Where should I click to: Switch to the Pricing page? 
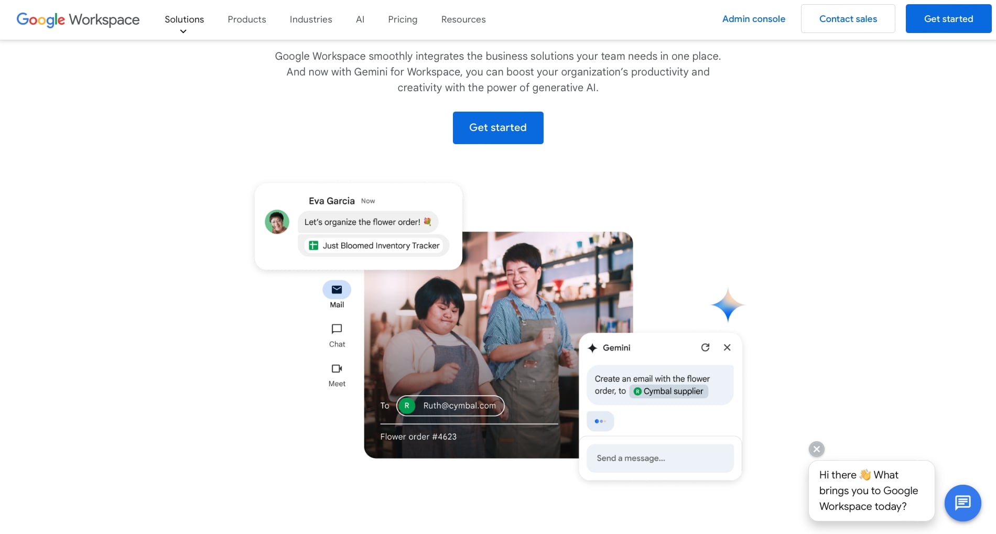click(x=402, y=19)
